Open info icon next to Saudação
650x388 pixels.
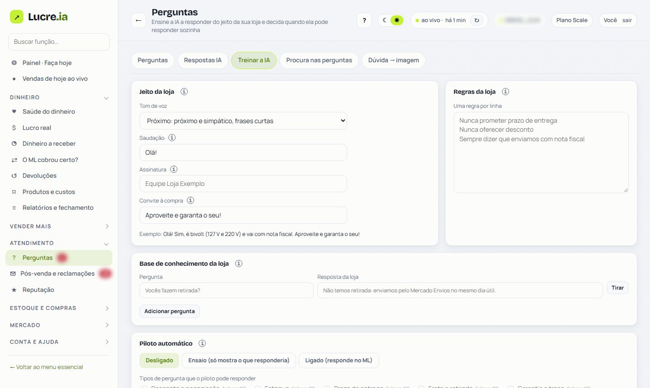[x=172, y=138]
